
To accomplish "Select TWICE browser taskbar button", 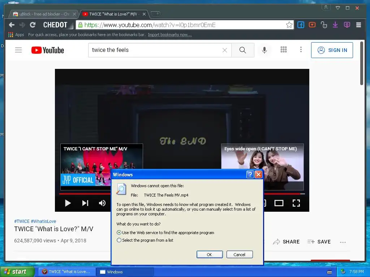I will 67,272.
